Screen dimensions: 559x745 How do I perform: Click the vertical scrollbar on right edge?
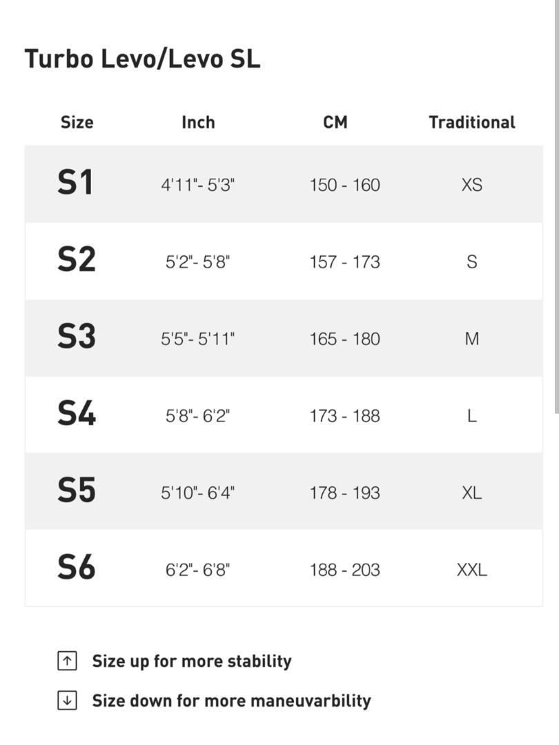coord(556,207)
